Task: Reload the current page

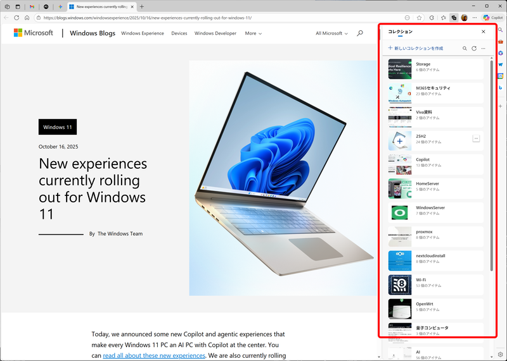Action: click(16, 18)
